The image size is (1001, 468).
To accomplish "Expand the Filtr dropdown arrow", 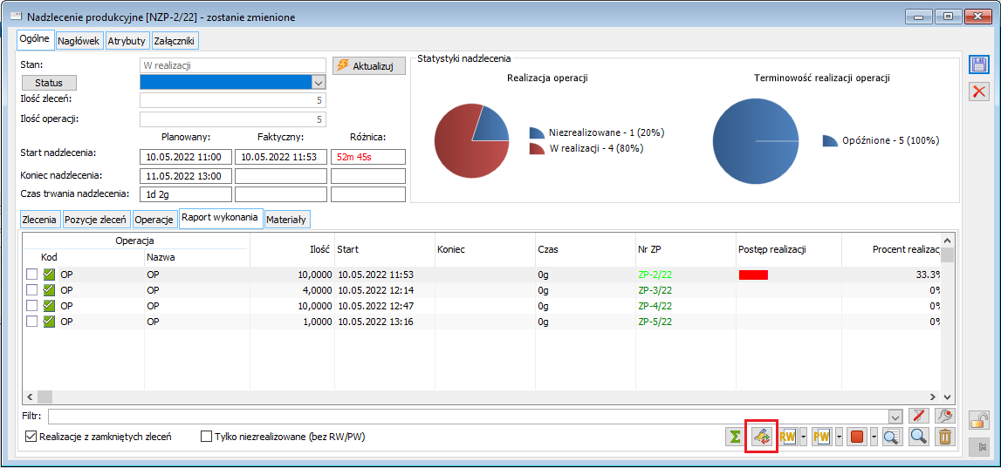I will coord(895,417).
